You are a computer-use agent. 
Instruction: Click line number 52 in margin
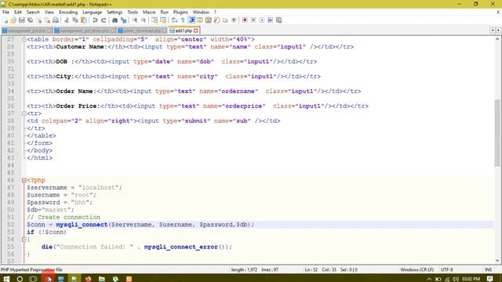(x=10, y=225)
